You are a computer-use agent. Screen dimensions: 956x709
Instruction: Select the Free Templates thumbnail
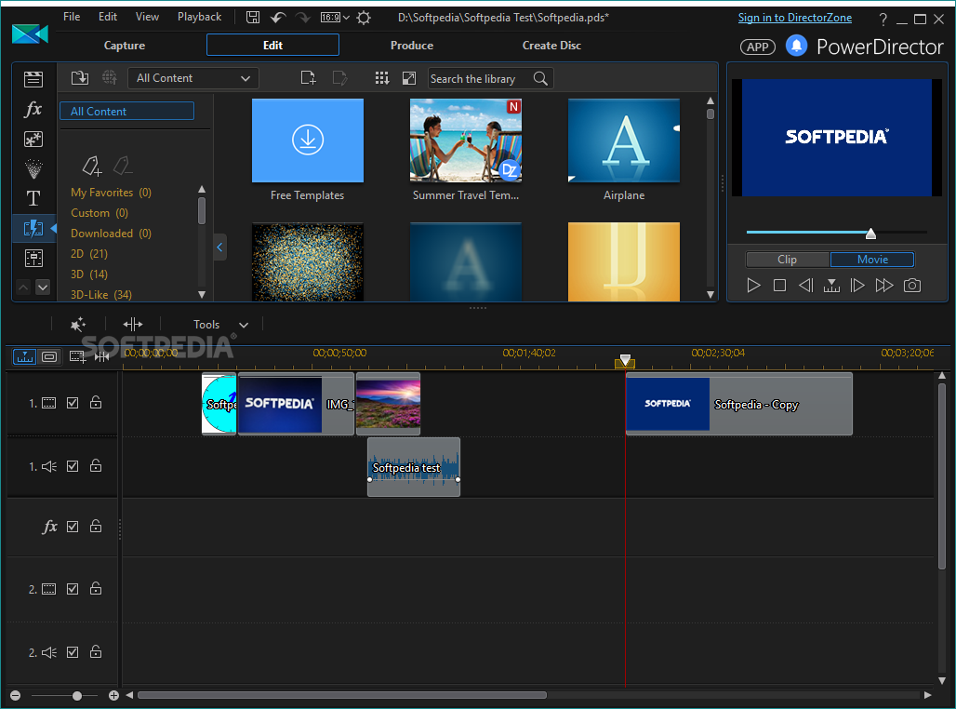coord(307,140)
